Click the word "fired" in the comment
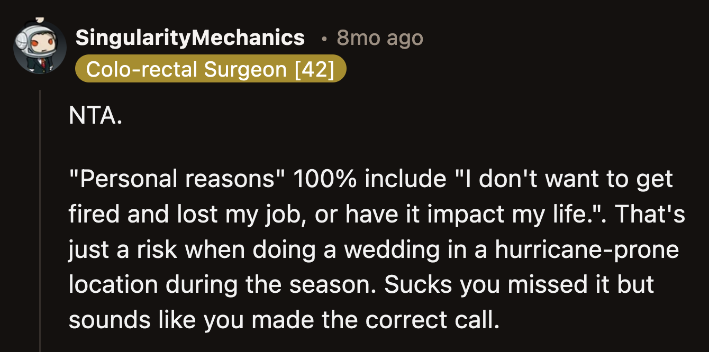The width and height of the screenshot is (709, 352). click(x=90, y=215)
